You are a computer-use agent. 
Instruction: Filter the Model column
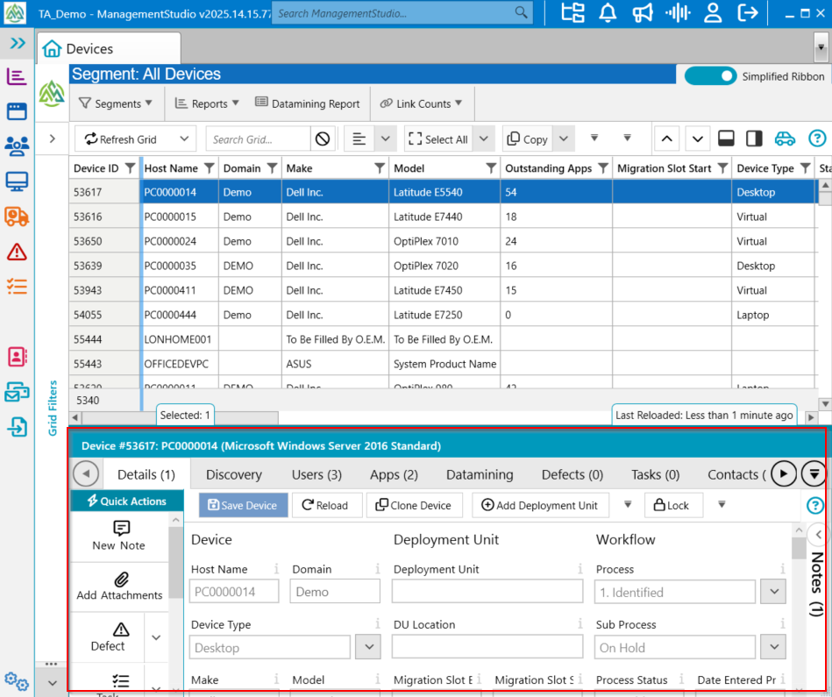491,168
